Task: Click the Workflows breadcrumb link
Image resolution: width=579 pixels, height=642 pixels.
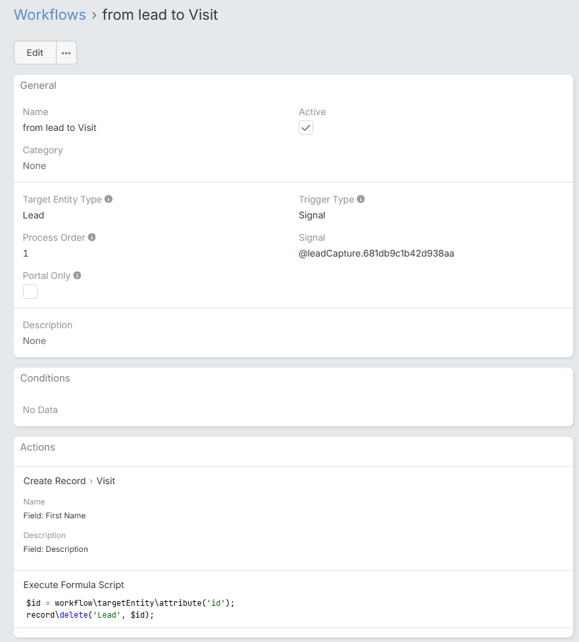Action: [50, 14]
